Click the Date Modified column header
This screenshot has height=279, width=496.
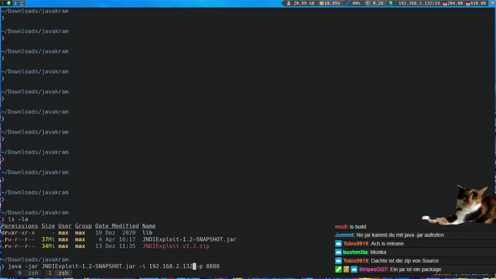[x=117, y=226]
